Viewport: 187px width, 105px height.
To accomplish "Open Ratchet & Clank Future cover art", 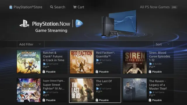I will coord(29,62).
